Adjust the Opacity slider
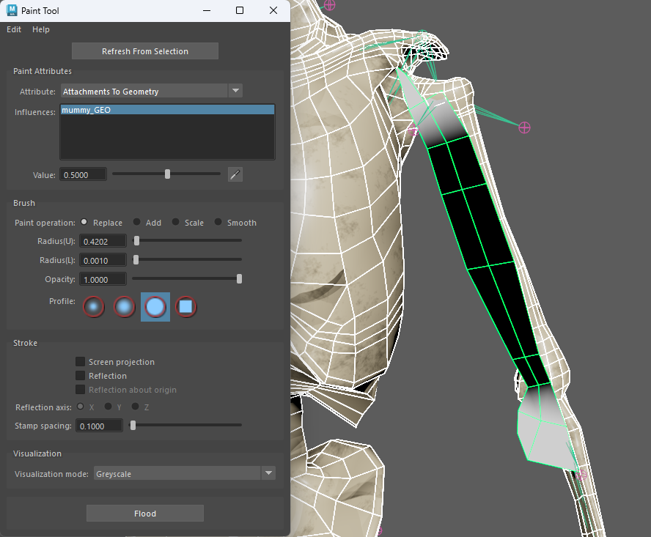Image resolution: width=651 pixels, height=537 pixels. (239, 278)
